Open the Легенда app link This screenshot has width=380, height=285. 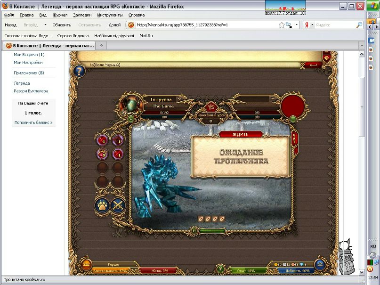[x=22, y=83]
